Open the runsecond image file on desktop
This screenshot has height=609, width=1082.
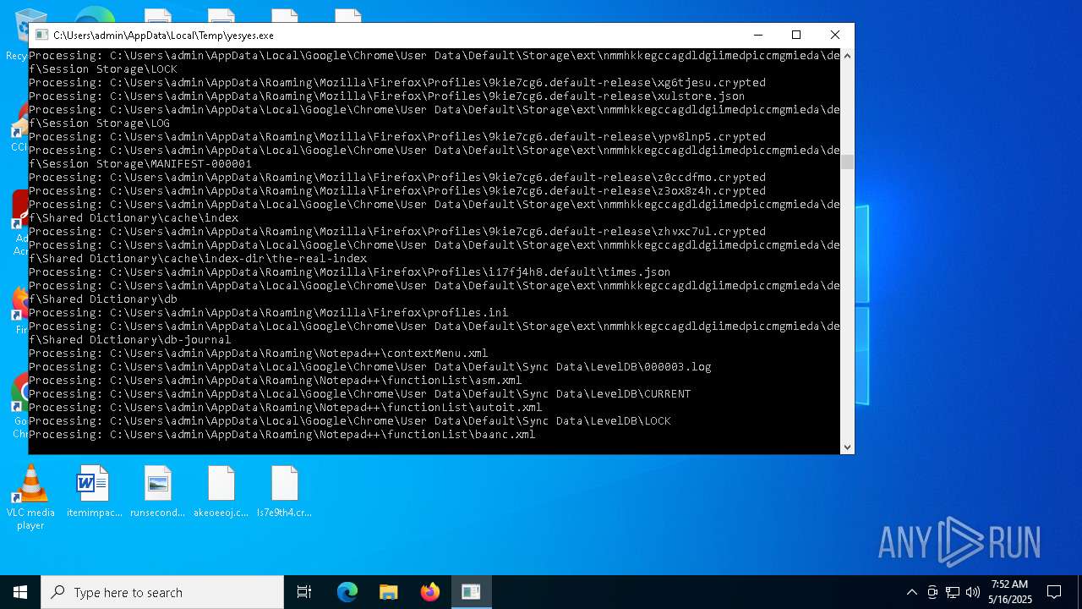point(157,492)
